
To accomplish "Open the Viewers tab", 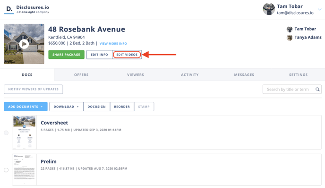I will click(136, 74).
